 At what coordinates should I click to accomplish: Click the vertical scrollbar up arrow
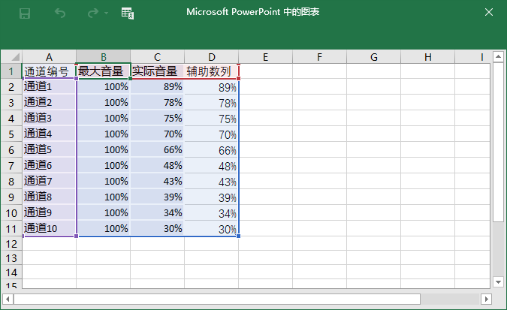coord(498,56)
